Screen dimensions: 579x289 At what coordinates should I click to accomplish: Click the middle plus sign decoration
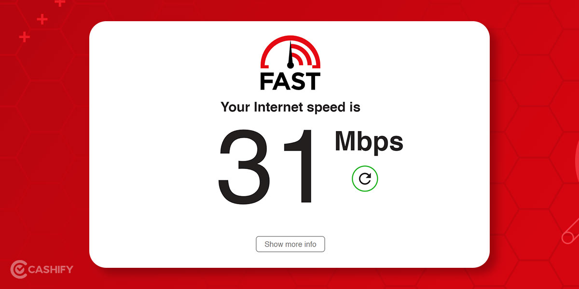(42, 19)
